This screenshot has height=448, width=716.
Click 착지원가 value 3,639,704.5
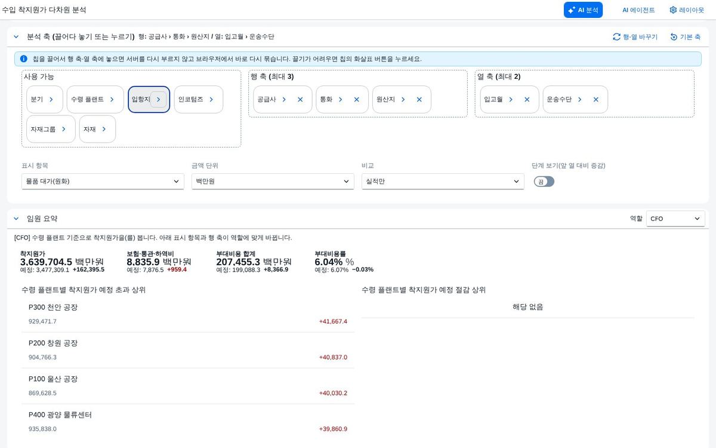click(46, 262)
